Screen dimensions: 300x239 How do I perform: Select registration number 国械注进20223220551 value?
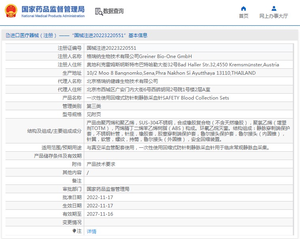tap(111, 48)
